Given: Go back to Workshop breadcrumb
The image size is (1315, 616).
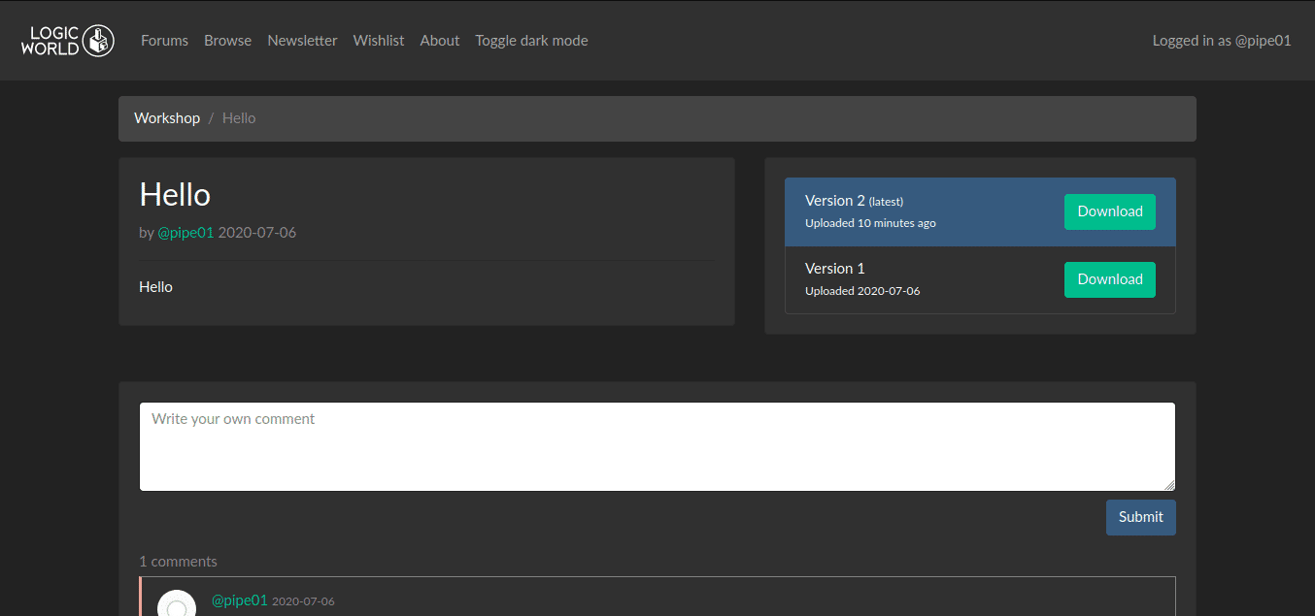Looking at the screenshot, I should coord(167,118).
